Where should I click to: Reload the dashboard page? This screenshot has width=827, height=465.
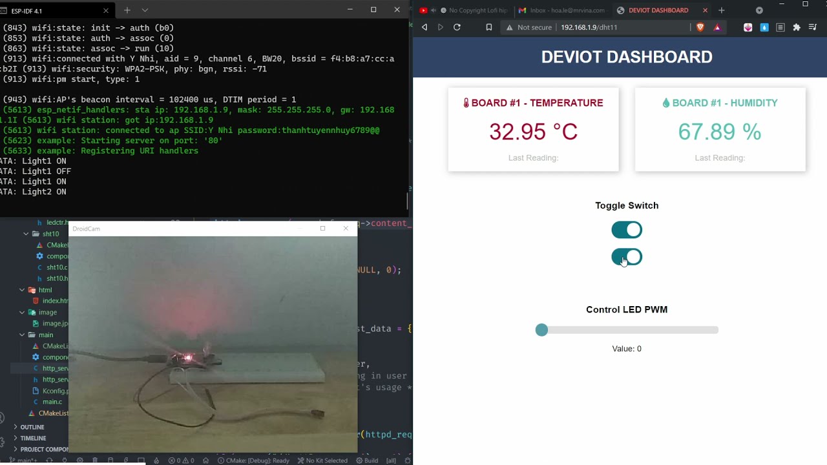coord(457,27)
